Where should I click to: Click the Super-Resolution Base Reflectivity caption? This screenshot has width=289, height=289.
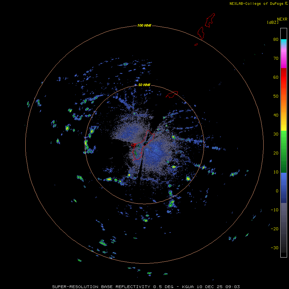(x=146, y=287)
